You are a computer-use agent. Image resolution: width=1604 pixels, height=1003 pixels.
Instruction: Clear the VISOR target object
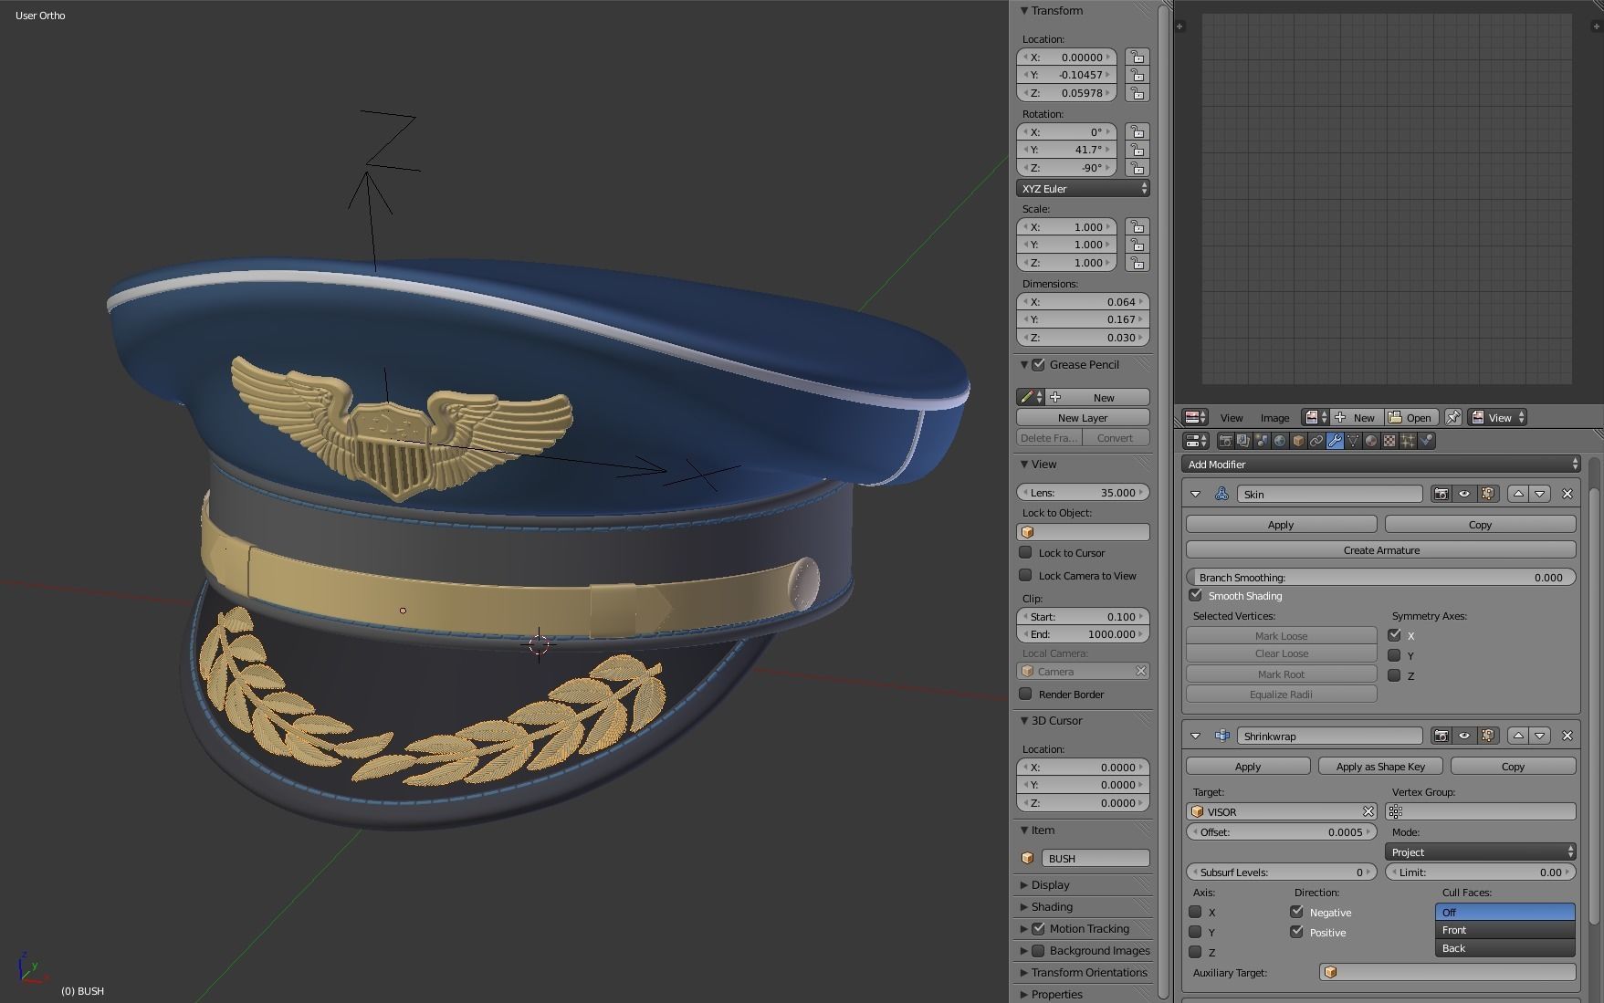(x=1368, y=811)
